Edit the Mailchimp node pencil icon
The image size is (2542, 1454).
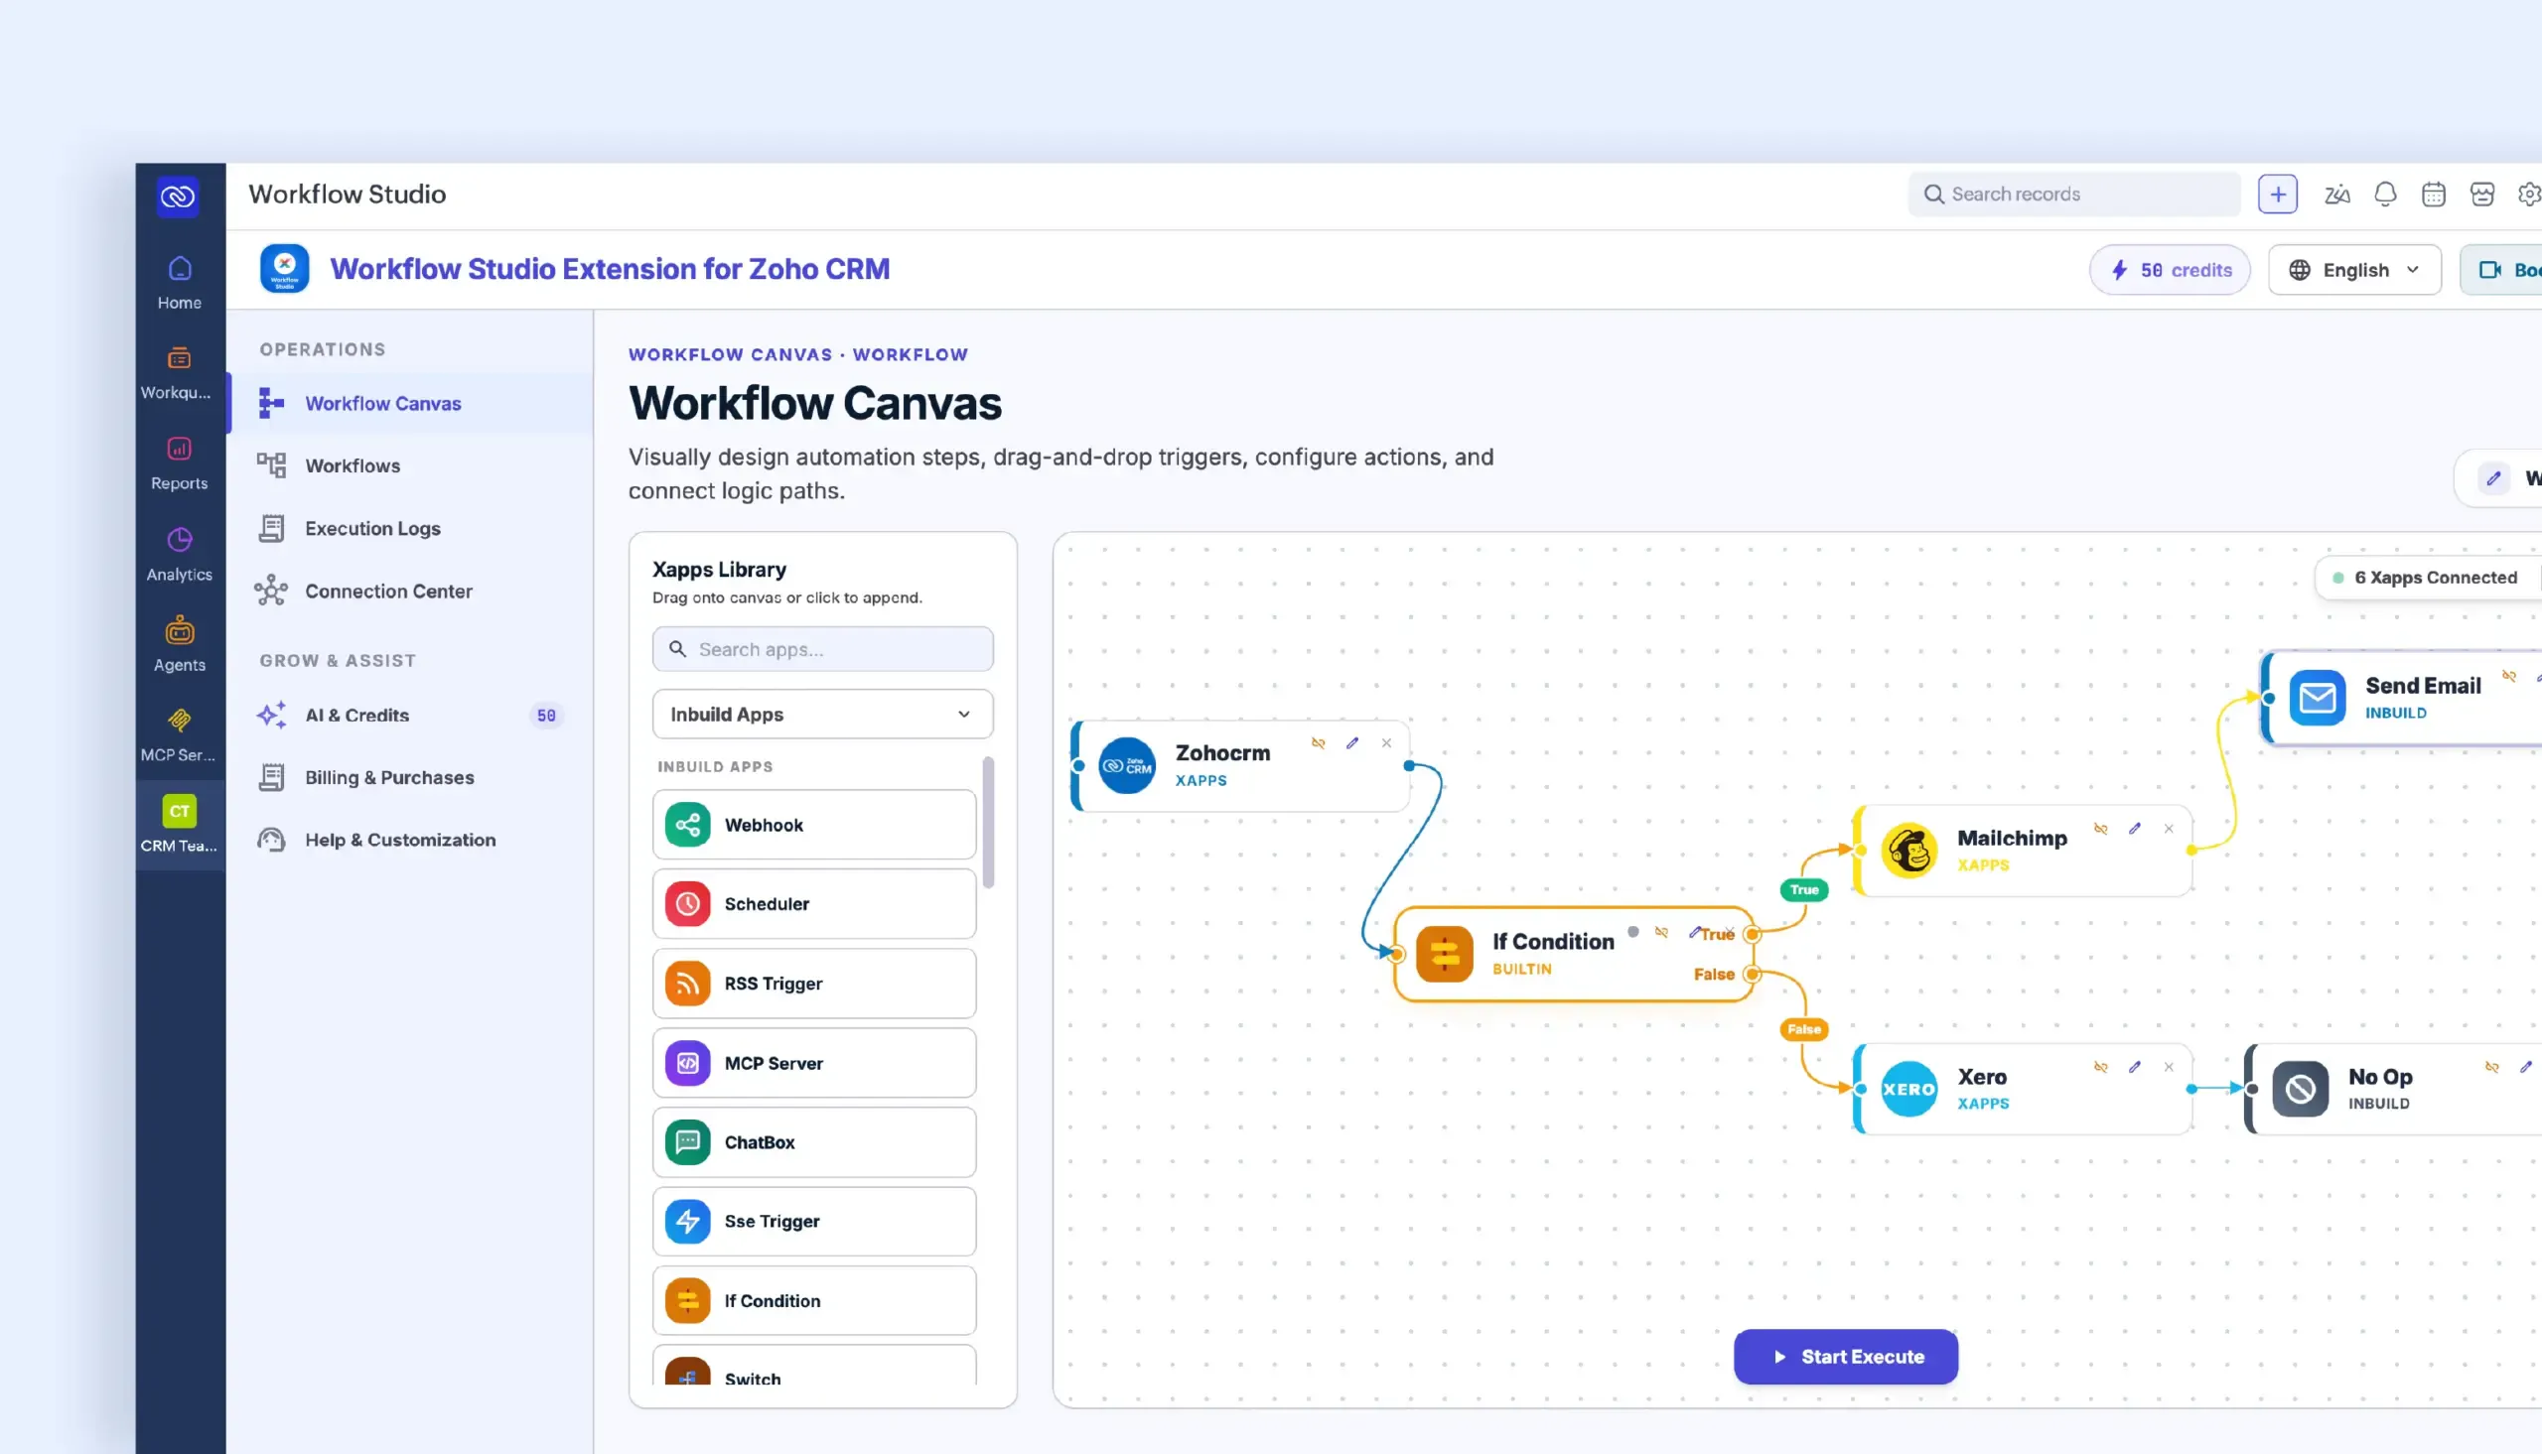pos(2135,829)
